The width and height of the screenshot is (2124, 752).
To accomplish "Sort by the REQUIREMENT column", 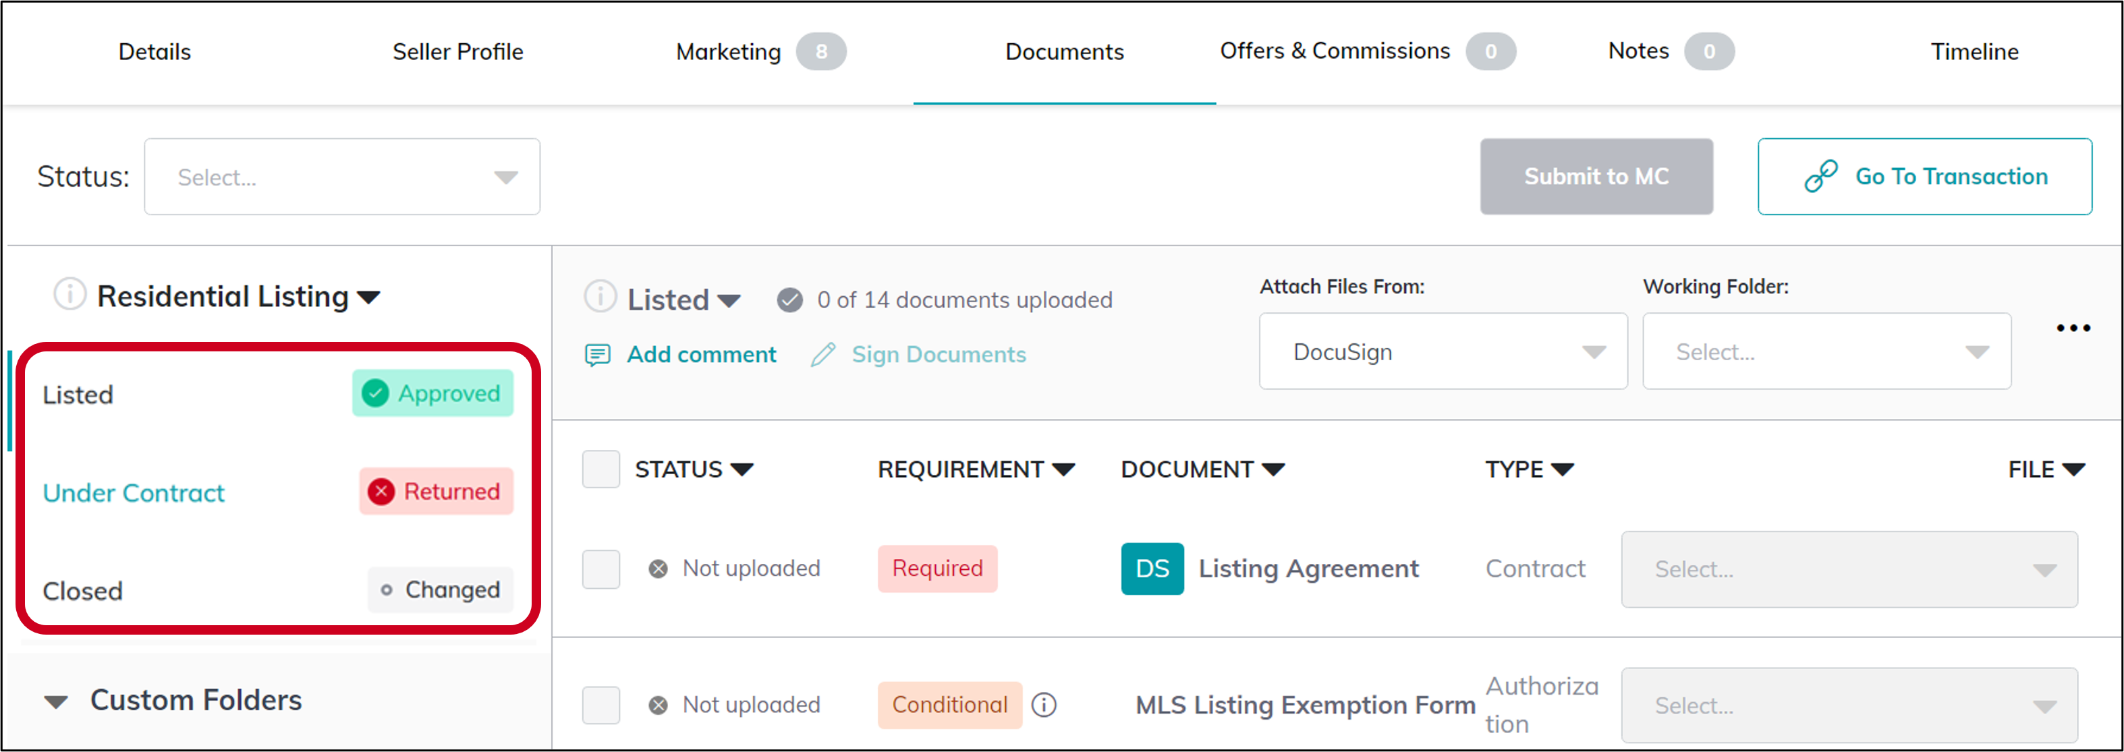I will 976,469.
